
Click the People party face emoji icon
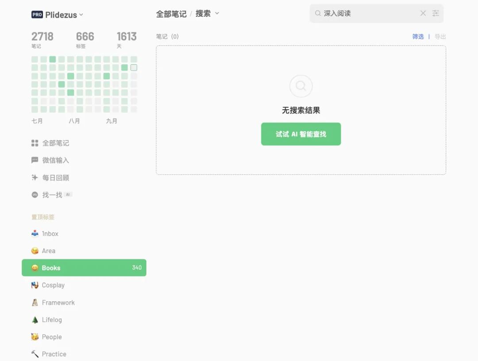tap(35, 337)
